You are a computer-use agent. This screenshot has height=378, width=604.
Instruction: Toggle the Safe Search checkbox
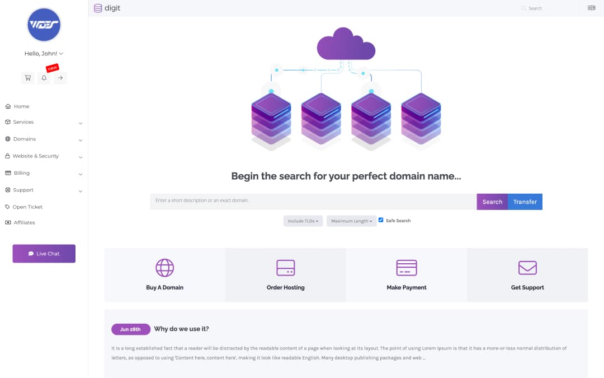pos(381,220)
